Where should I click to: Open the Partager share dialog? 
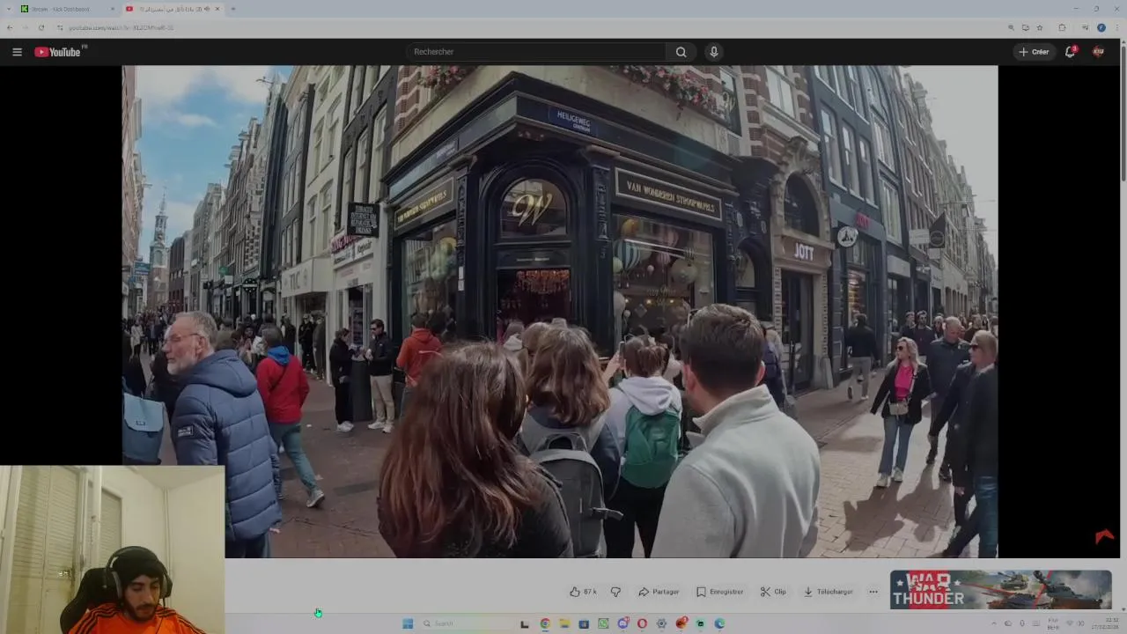tap(659, 592)
